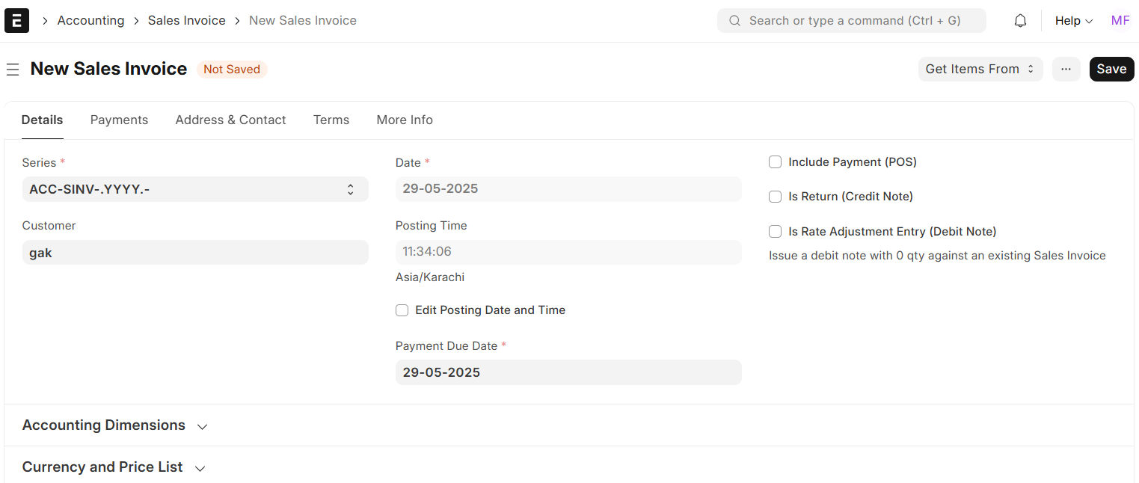This screenshot has height=483, width=1139.
Task: Open the Get Items From dropdown
Action: click(980, 69)
